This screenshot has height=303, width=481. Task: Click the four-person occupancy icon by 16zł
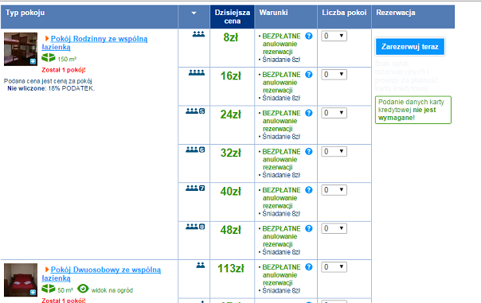coord(197,72)
